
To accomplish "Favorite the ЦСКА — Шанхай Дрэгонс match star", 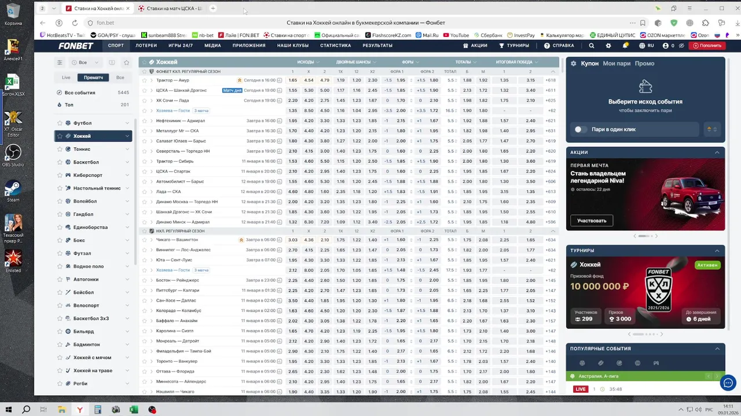I will tap(145, 90).
